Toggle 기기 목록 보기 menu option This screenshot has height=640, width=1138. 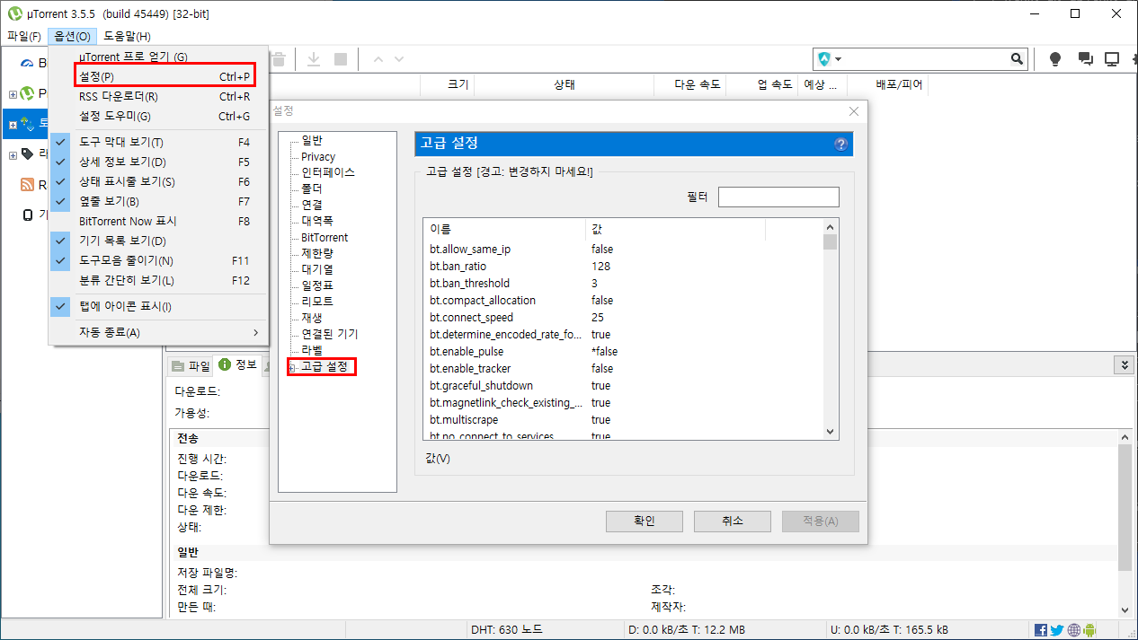click(x=158, y=241)
